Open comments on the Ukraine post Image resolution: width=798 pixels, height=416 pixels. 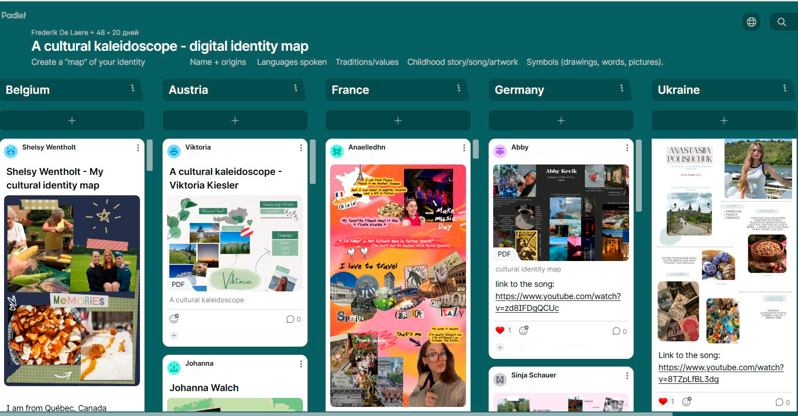tap(782, 402)
